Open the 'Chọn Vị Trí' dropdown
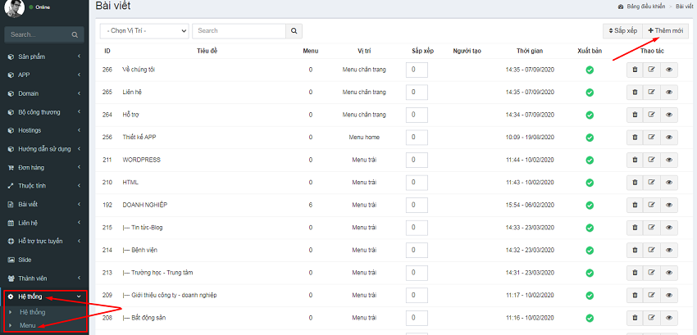697x335 pixels. [x=144, y=30]
